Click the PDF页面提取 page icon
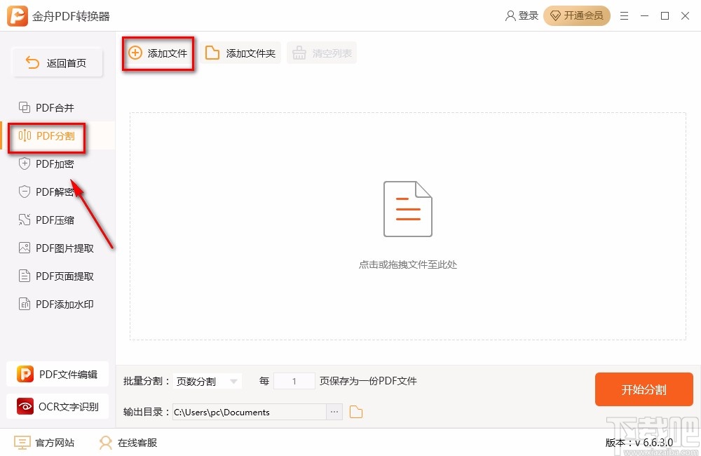701x456 pixels. pos(24,276)
